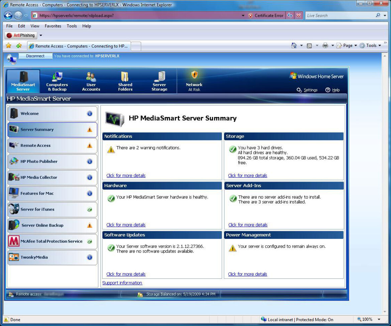Click the Stop loading icon
Image resolution: width=391 pixels, height=326 pixels.
pos(298,15)
